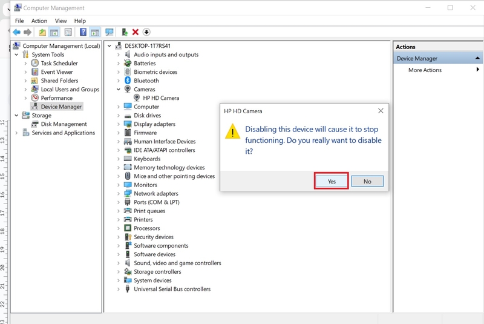Click the Biometric devices fingerprint icon
484x324 pixels.
click(128, 72)
